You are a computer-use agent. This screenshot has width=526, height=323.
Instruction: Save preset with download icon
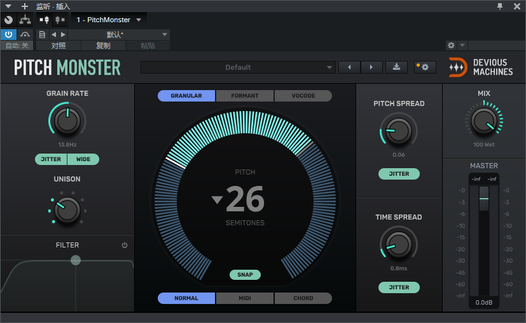pos(396,67)
